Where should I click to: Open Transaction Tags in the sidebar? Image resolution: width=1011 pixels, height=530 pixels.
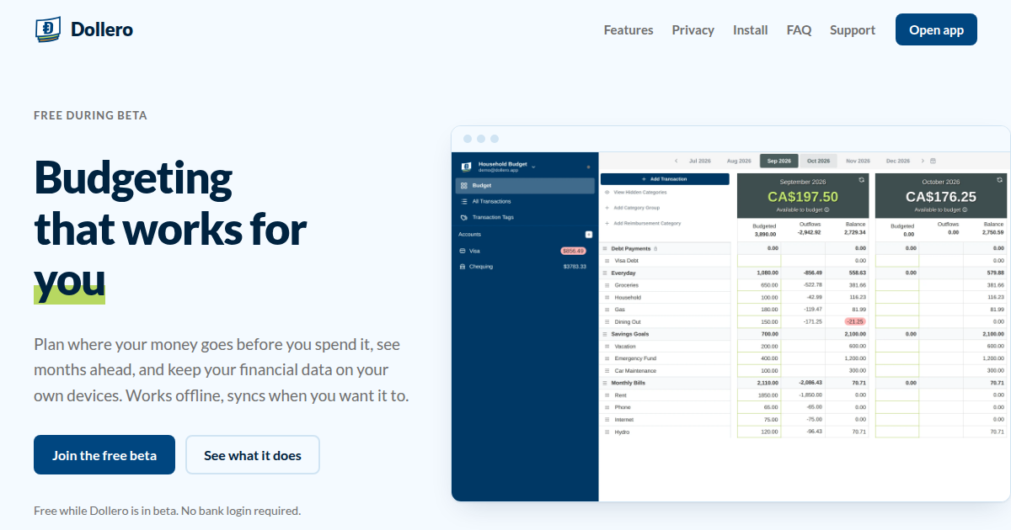(x=526, y=218)
